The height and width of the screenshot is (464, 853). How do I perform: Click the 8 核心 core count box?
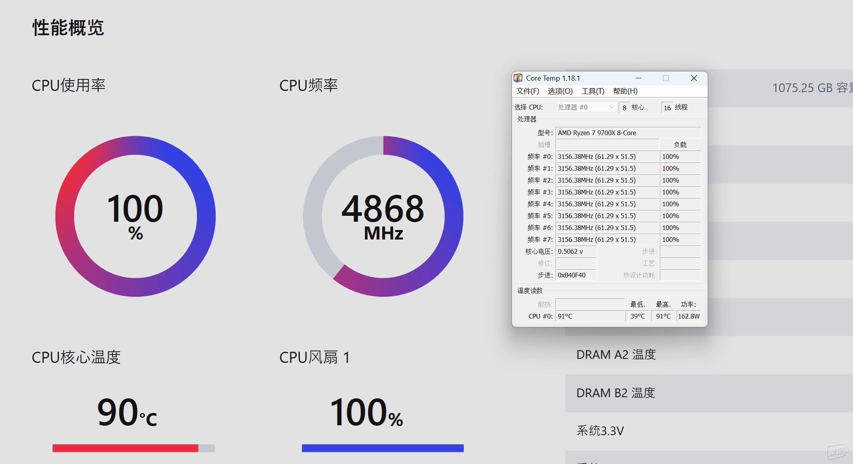pos(624,107)
